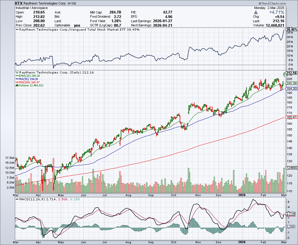Screen dimensions: 298x245
Task: Click the Monday 2-Mar-2026 date label
Action: coord(269,8)
